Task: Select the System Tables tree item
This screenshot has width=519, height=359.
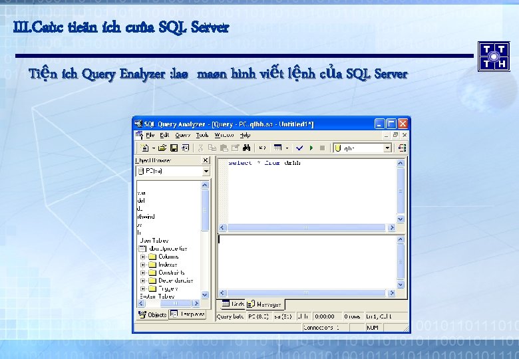Action: (x=157, y=297)
